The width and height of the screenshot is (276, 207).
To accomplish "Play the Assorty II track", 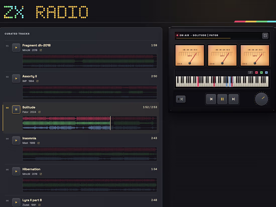I will (16, 79).
